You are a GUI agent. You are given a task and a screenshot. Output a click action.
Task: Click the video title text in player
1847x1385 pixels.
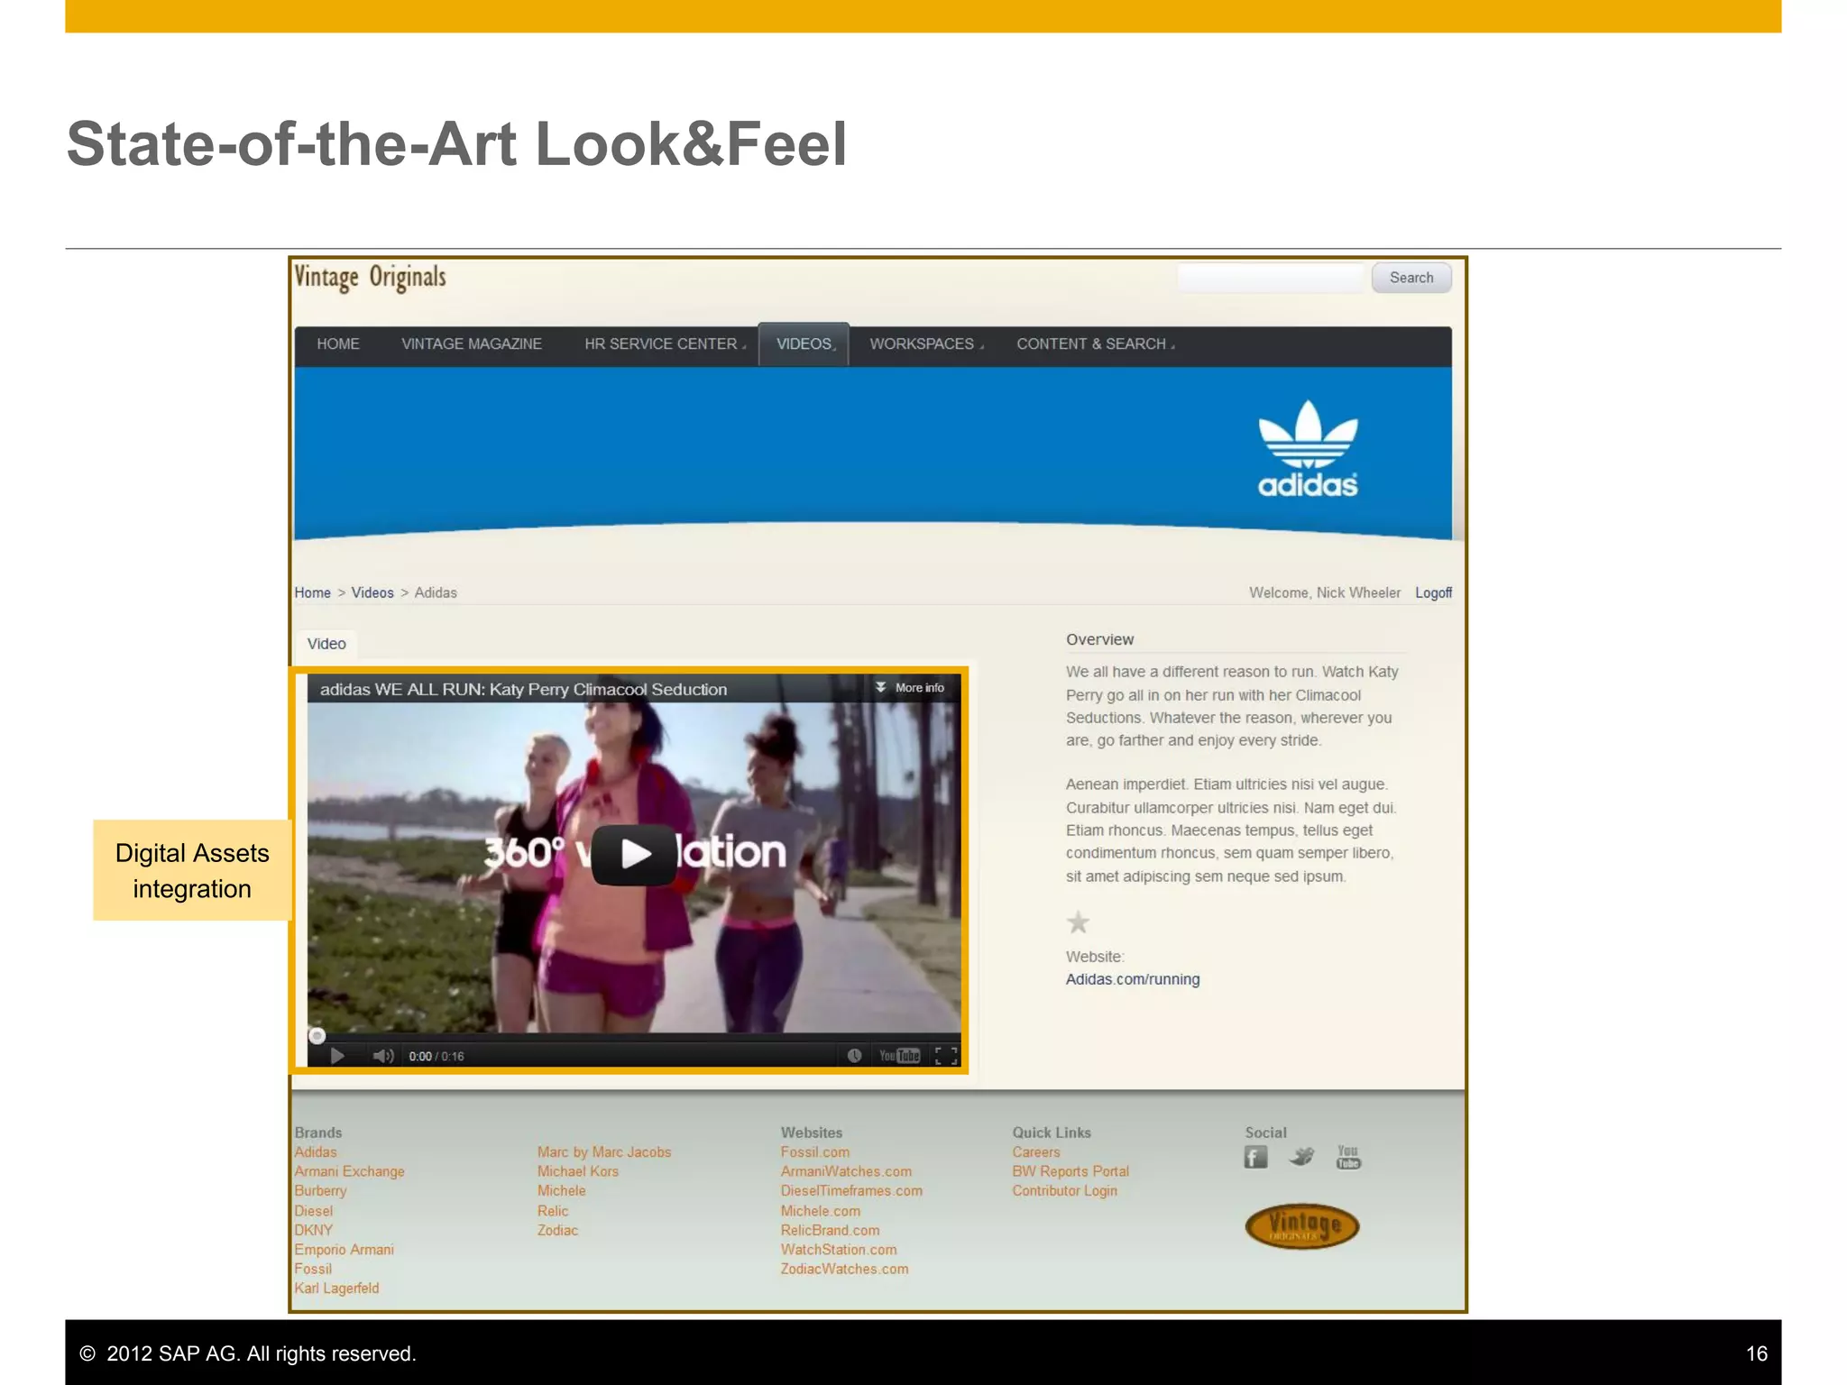click(523, 690)
